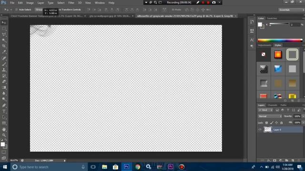Open the Fill slider dropdown arrow

point(303,123)
